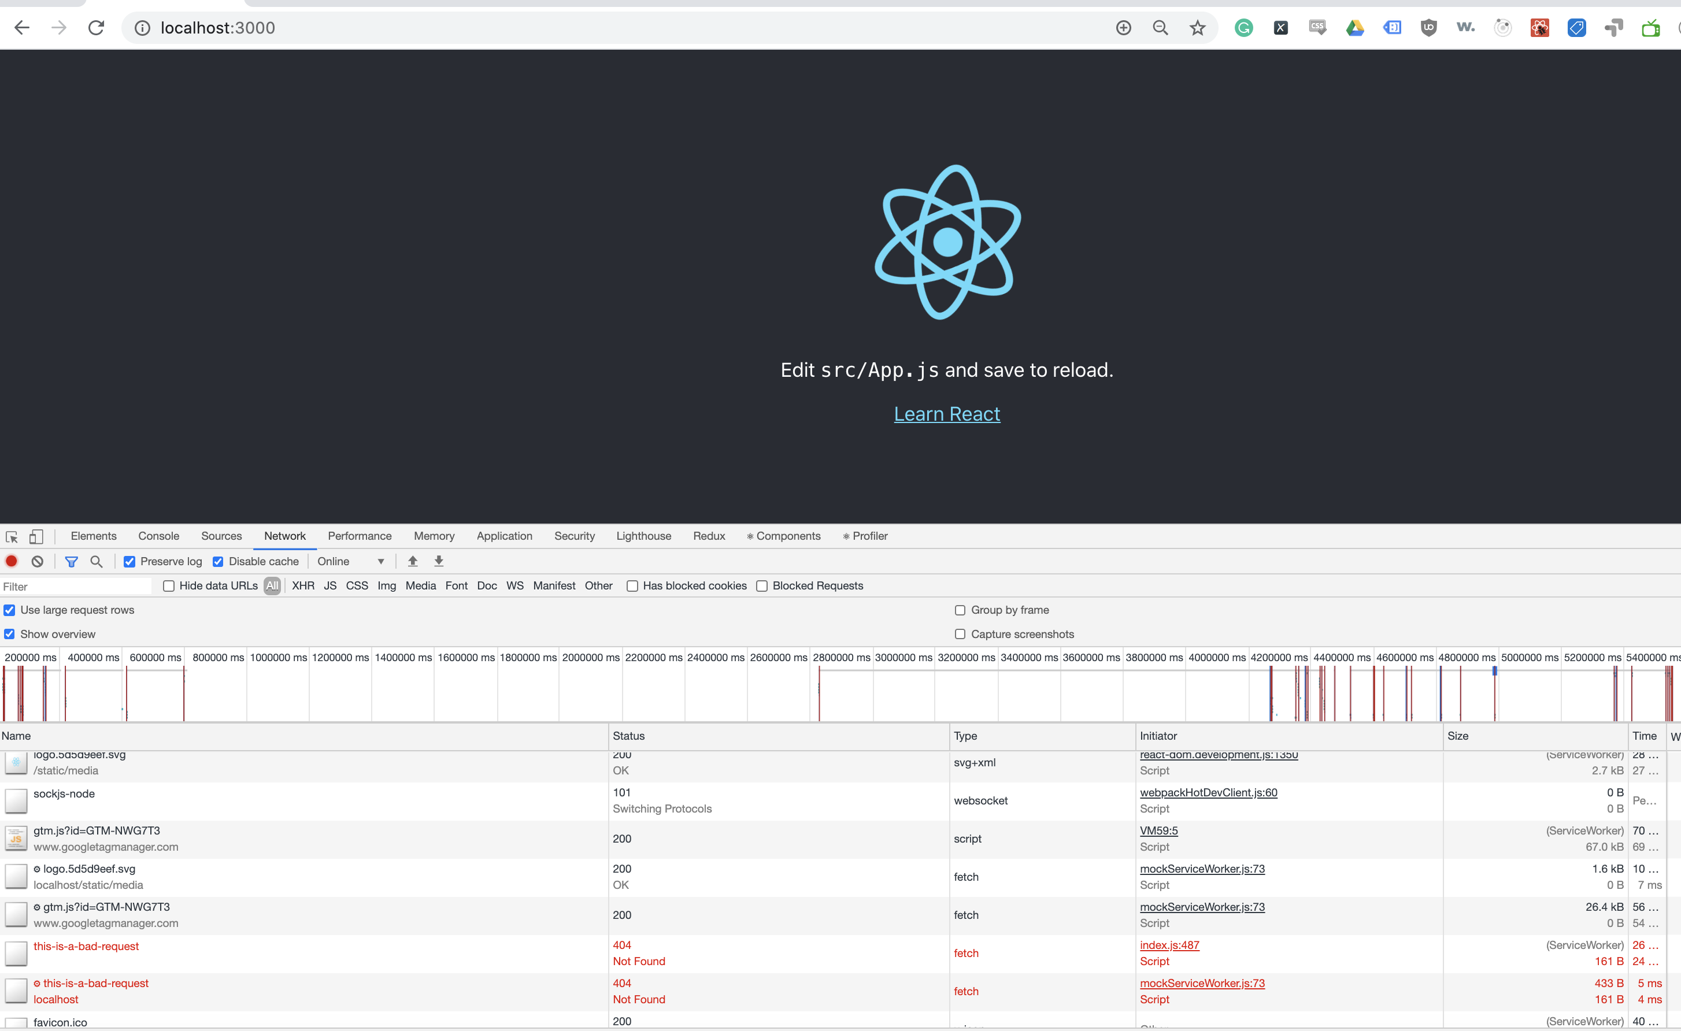Uncheck Disable cache
The width and height of the screenshot is (1681, 1031).
(x=217, y=562)
